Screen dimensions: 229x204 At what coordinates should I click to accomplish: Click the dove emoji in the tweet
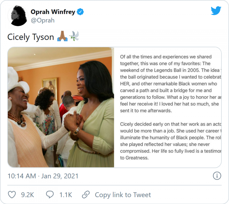74,37
